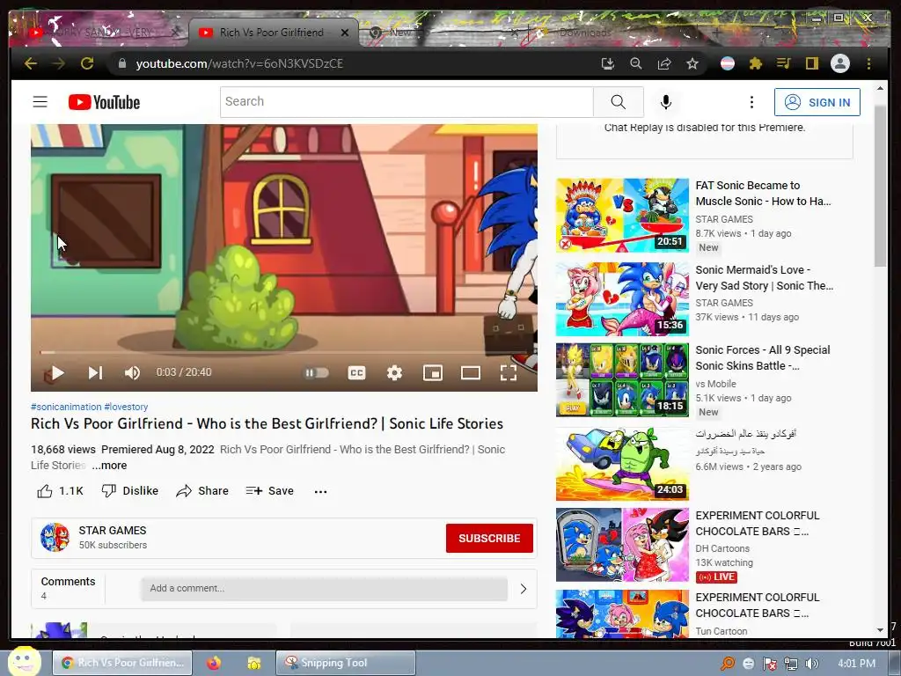Screen dimensions: 901x676
Task: Open Firefox from the taskbar
Action: (214, 664)
